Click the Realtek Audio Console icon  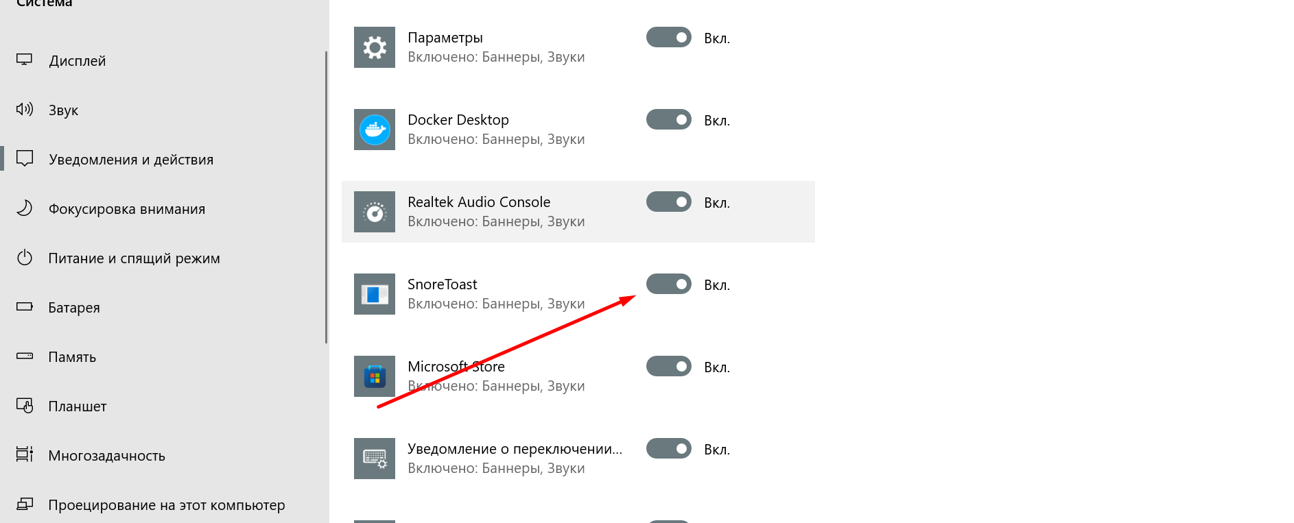coord(375,212)
